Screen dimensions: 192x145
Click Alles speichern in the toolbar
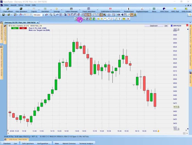[21, 10]
